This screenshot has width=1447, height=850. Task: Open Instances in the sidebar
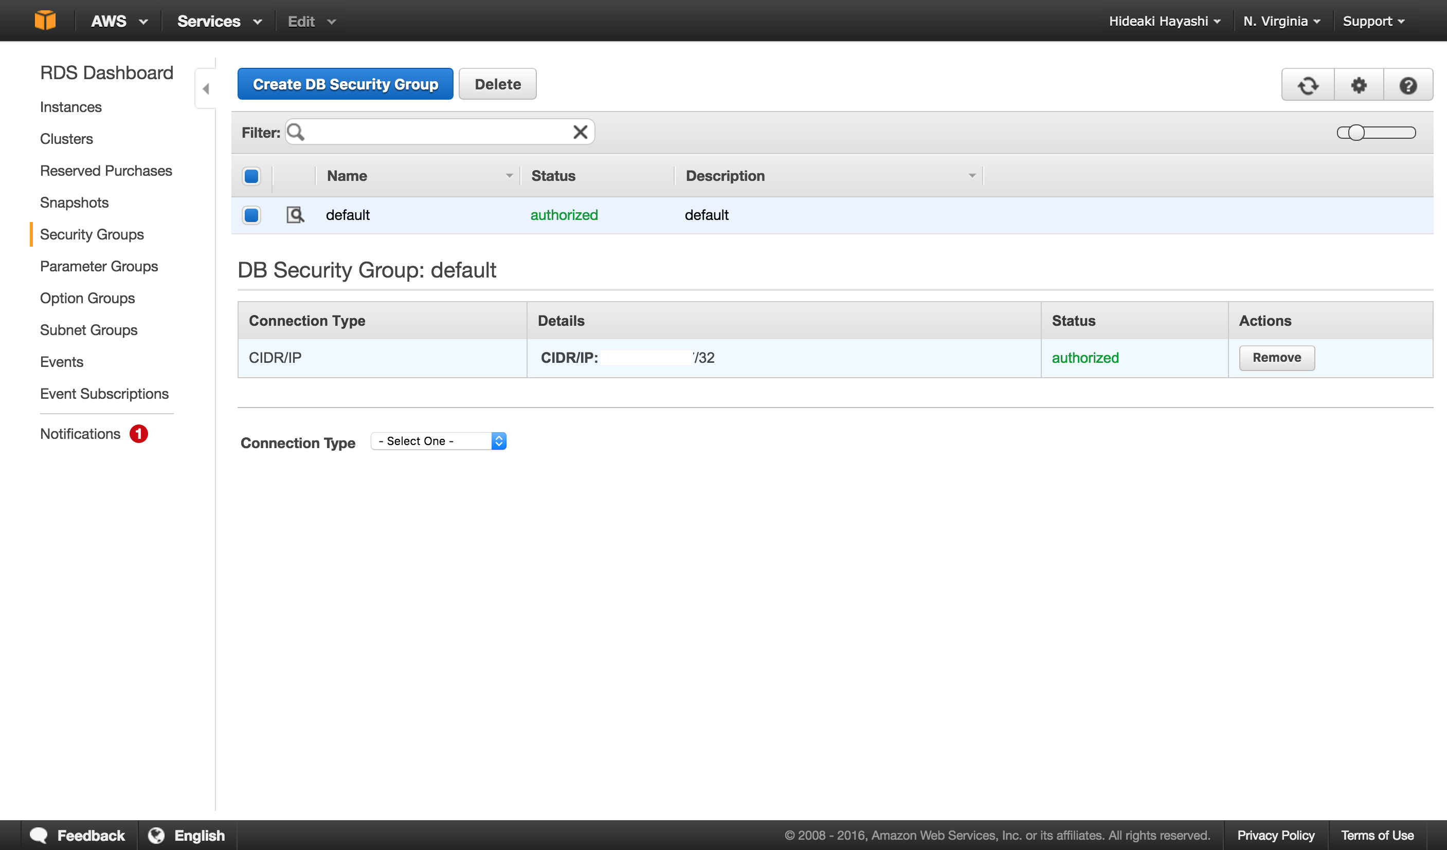[70, 107]
